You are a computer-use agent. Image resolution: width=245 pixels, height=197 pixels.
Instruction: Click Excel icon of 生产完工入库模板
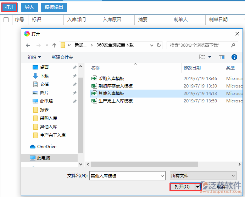click(x=94, y=101)
